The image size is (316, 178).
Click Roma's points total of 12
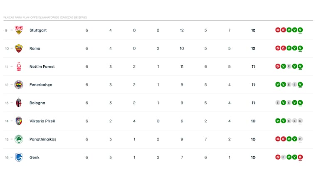(x=253, y=48)
